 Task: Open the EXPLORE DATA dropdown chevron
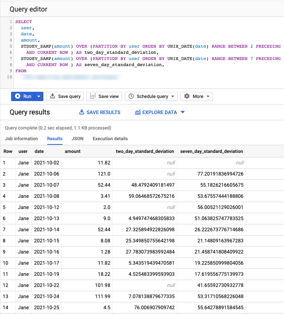(x=182, y=112)
